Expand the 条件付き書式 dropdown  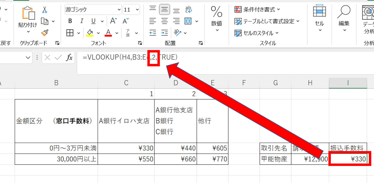[x=257, y=9]
